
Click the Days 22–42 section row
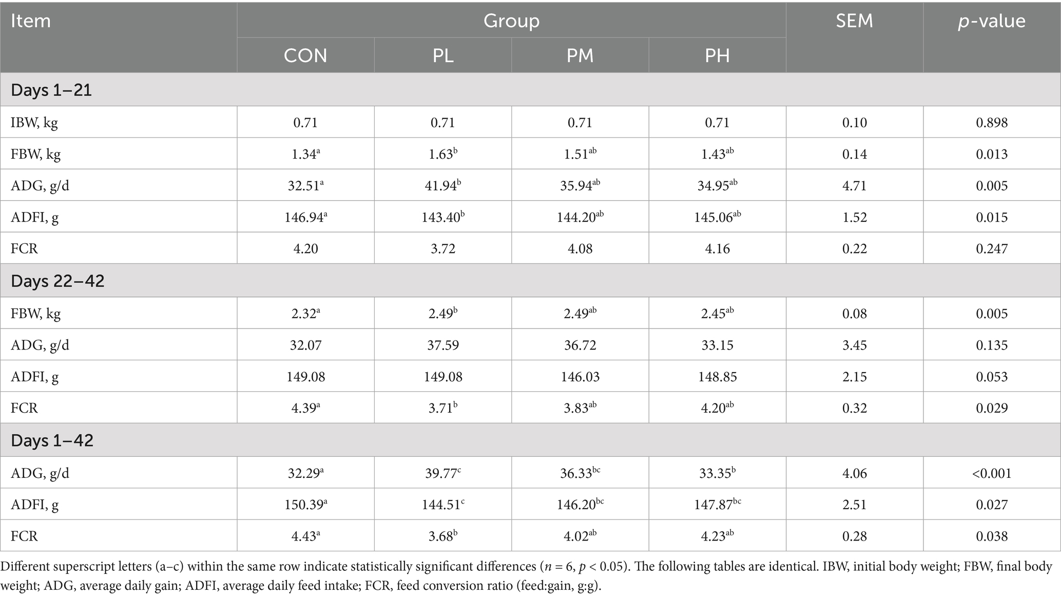pos(530,281)
